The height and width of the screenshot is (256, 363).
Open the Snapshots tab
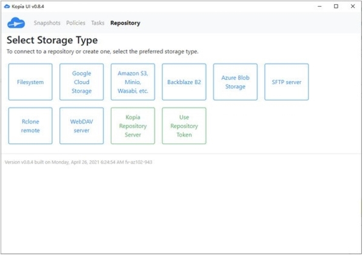point(47,23)
